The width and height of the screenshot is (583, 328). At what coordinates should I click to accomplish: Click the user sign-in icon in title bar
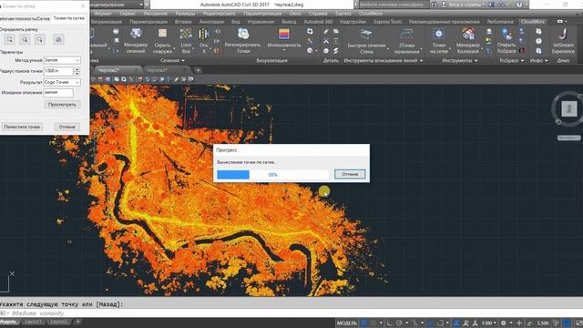444,5
